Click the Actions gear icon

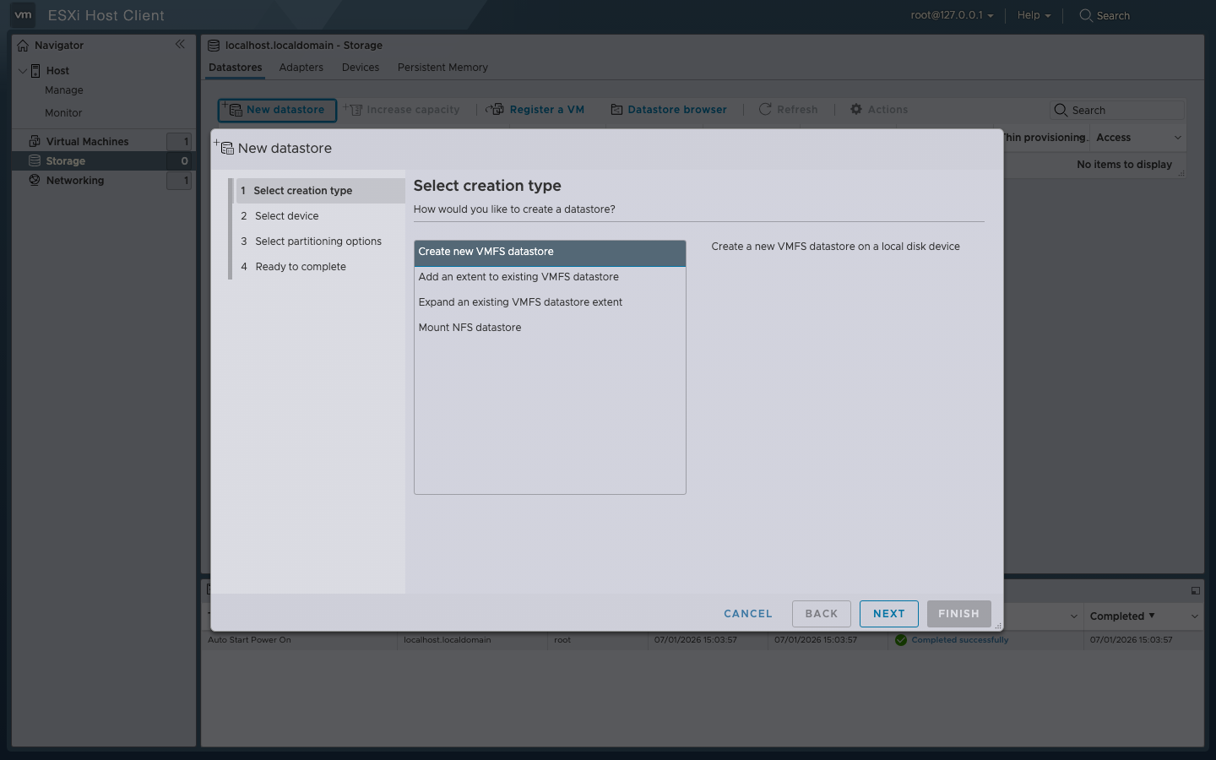point(856,109)
